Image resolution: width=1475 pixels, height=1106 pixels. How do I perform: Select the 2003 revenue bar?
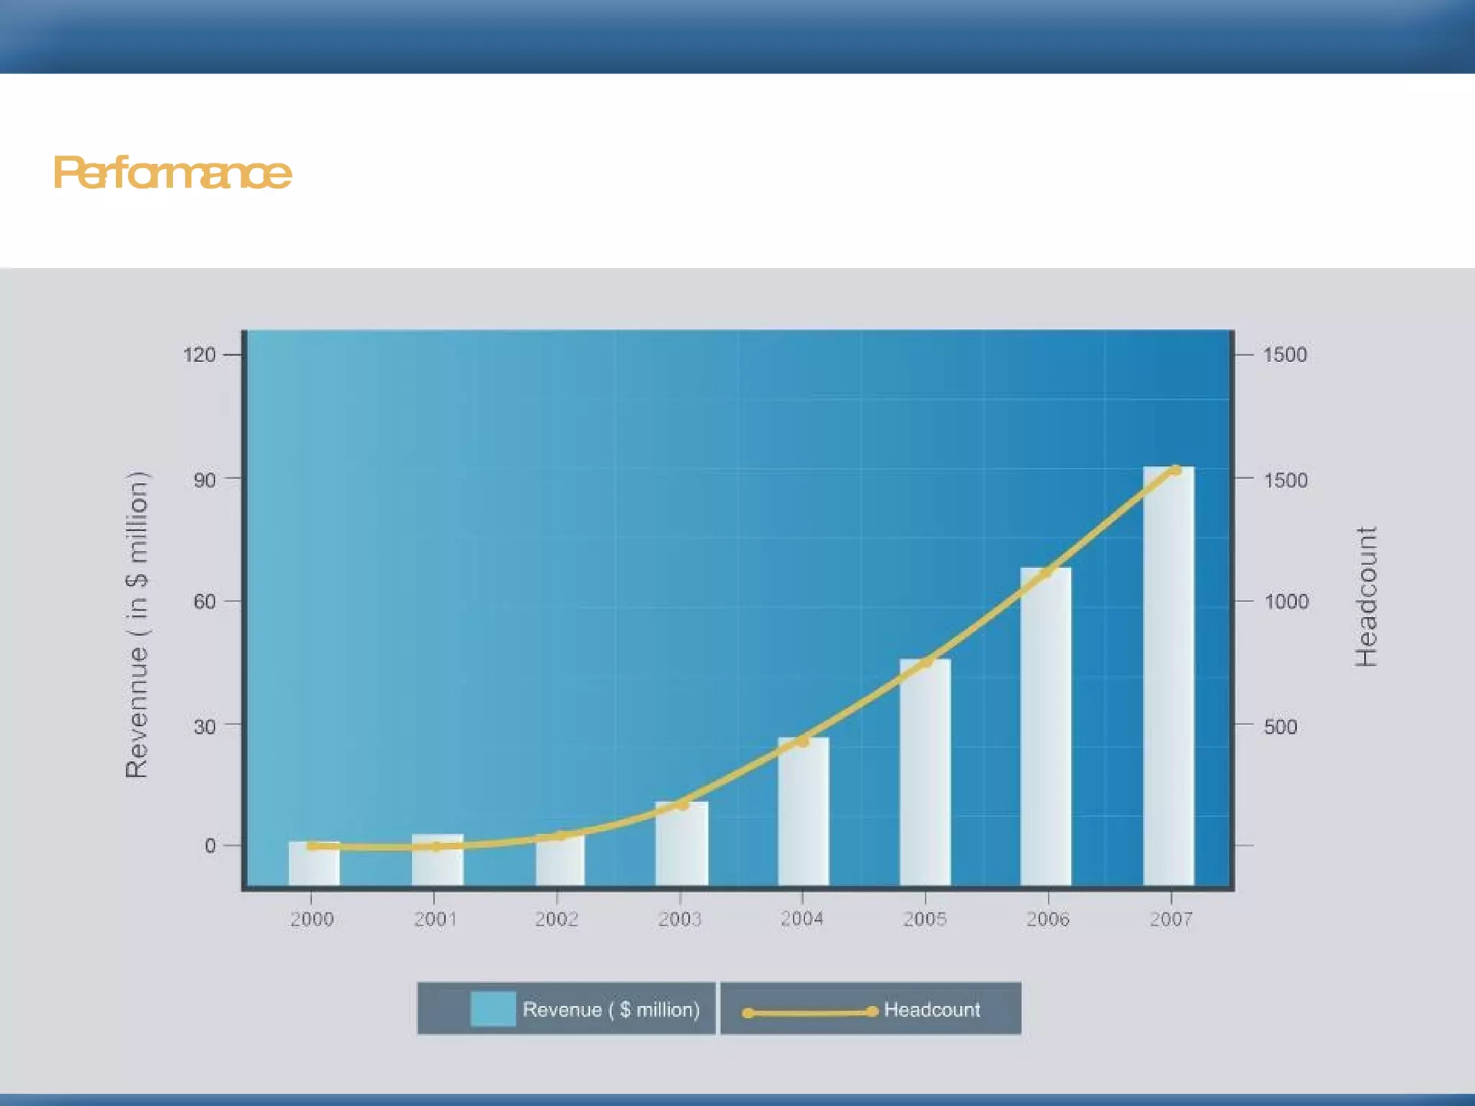pos(681,846)
